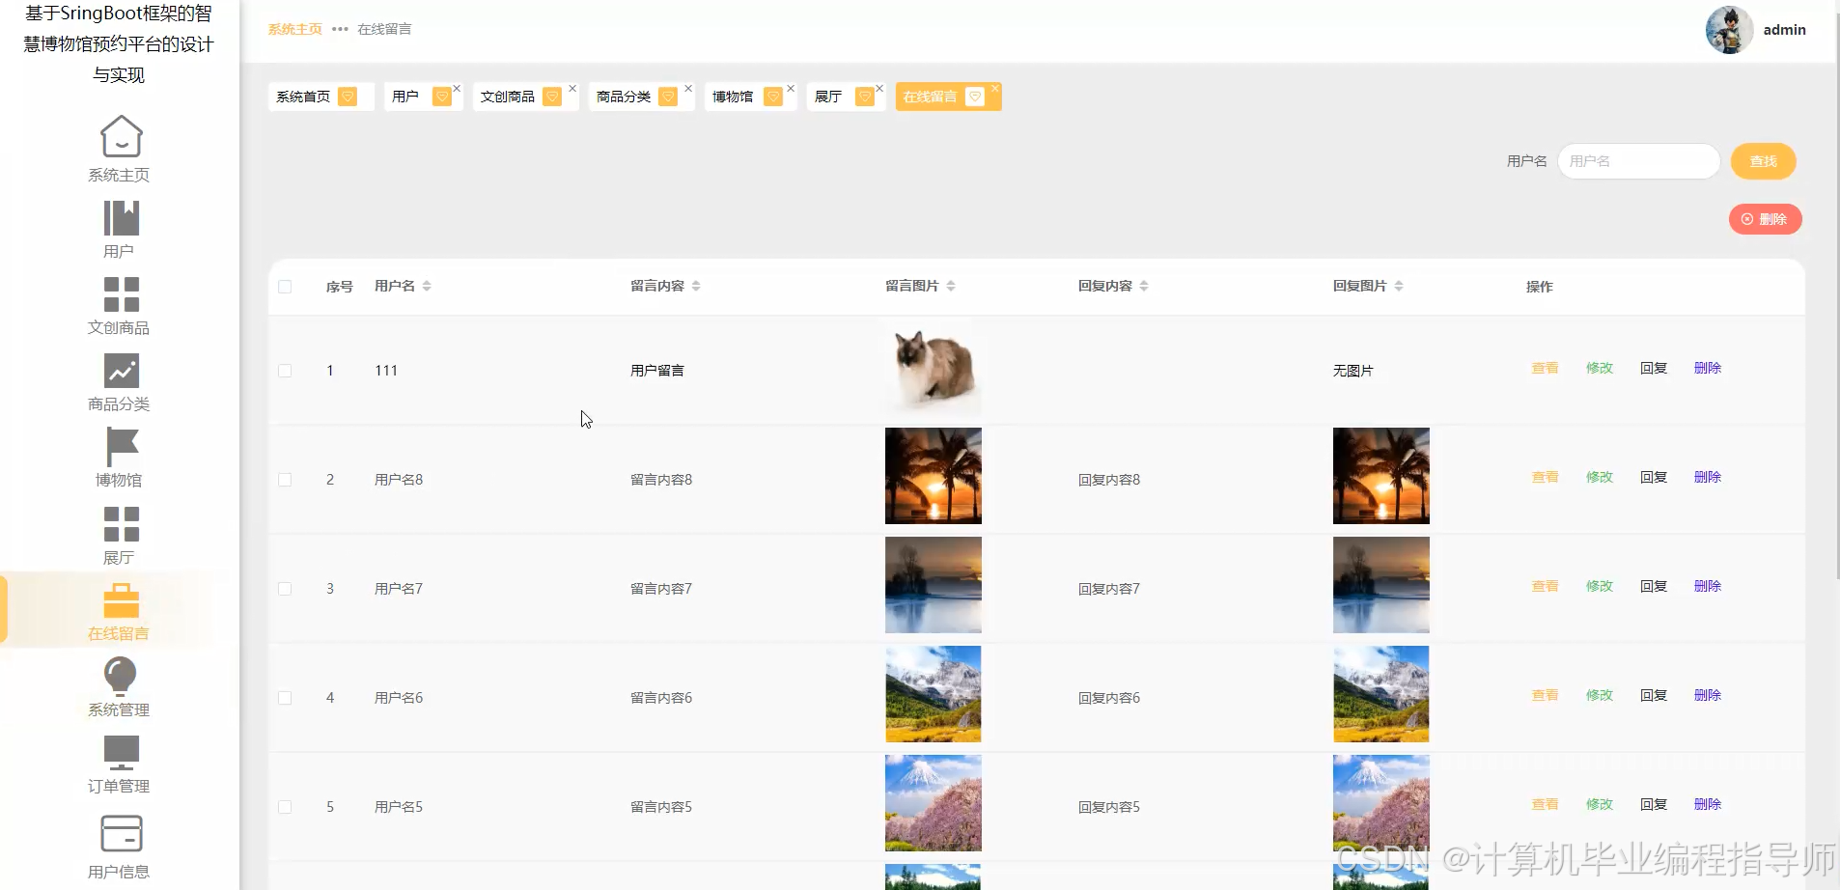Screen dimensions: 1840x890
Task: Click the orange icon on 用户 tab
Action: pyautogui.click(x=442, y=97)
